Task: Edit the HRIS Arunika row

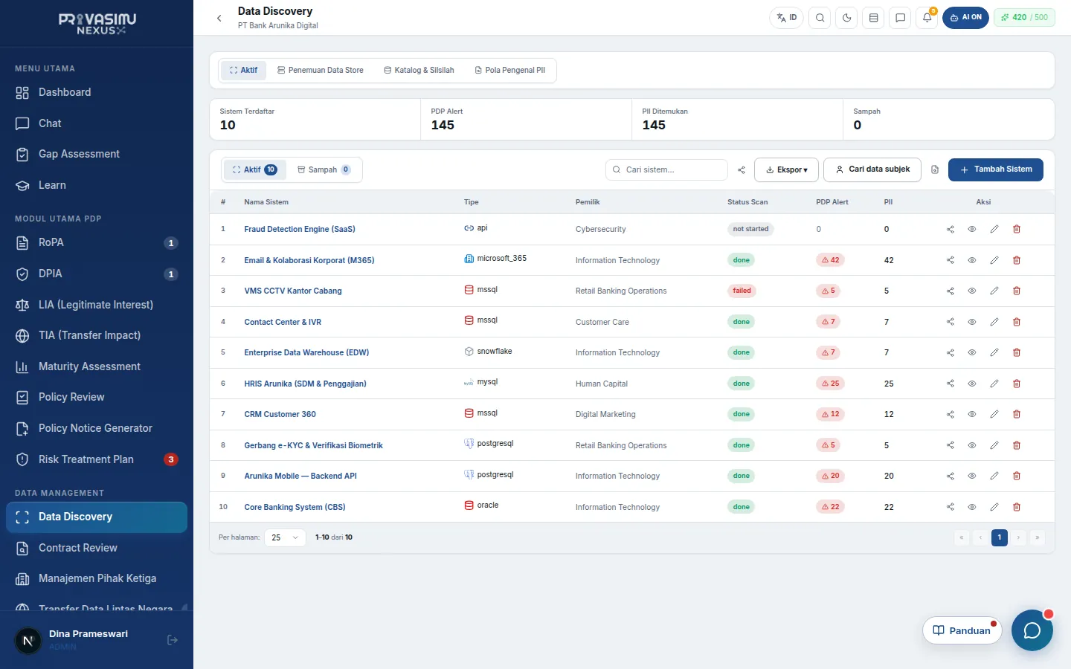Action: click(994, 384)
